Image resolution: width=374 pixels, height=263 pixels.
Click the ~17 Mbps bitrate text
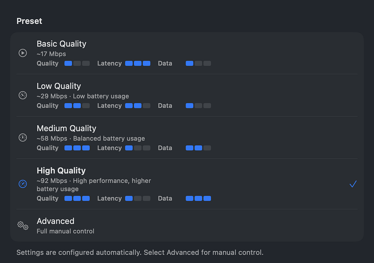[51, 54]
